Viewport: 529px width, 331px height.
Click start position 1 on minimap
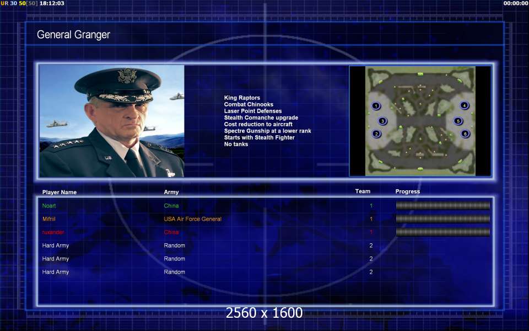tap(376, 106)
